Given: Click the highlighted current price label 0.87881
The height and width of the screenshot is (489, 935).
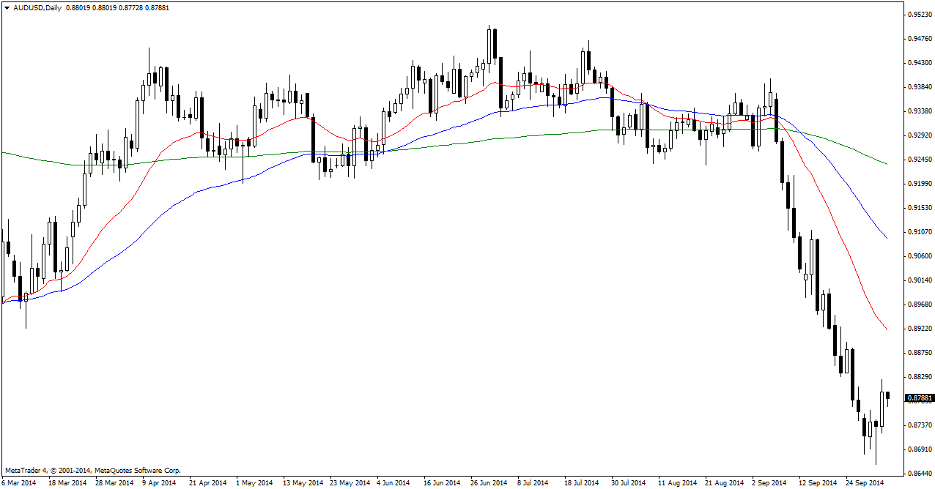Looking at the screenshot, I should click(x=920, y=399).
